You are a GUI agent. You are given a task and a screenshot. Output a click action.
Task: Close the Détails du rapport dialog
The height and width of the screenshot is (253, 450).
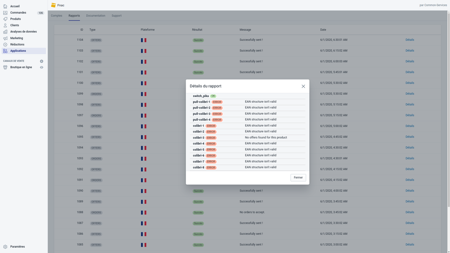pyautogui.click(x=303, y=86)
